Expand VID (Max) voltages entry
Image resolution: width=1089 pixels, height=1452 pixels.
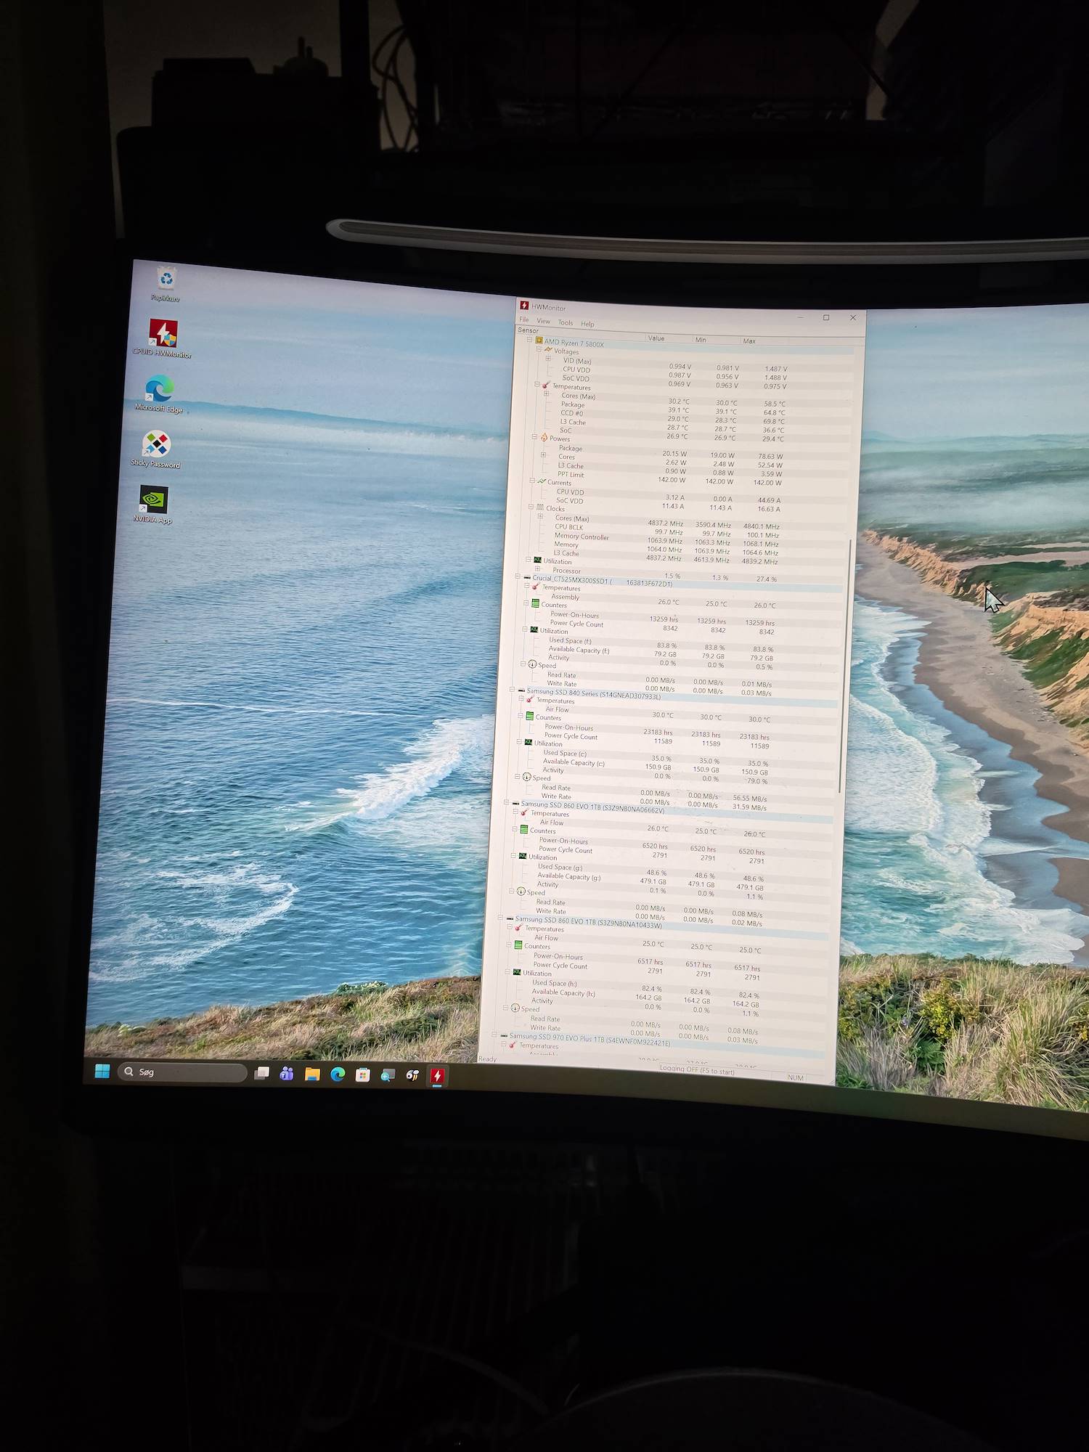pyautogui.click(x=548, y=358)
